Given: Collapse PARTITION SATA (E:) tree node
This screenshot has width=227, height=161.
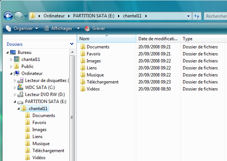Looking at the screenshot, I should tap(15, 102).
